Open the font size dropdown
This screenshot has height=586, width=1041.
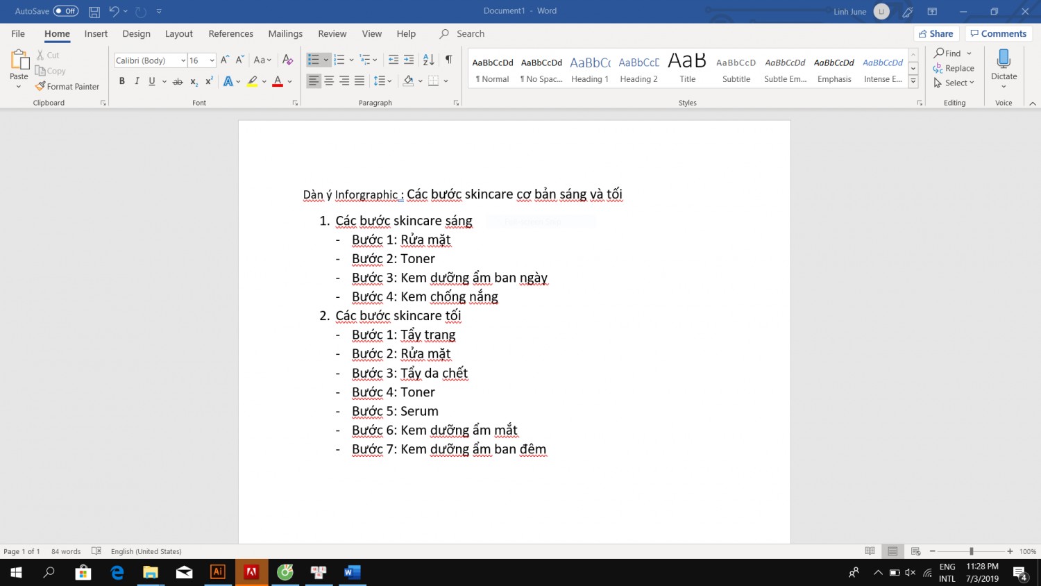(x=212, y=60)
